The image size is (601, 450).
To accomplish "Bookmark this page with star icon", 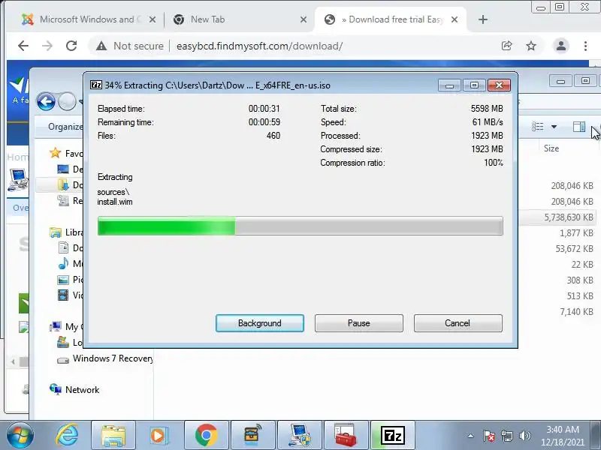I will click(x=531, y=46).
